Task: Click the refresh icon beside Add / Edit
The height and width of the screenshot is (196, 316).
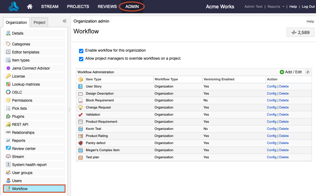Action: pos(308,72)
